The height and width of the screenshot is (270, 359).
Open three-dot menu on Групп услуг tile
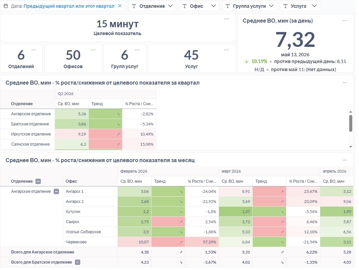137,50
